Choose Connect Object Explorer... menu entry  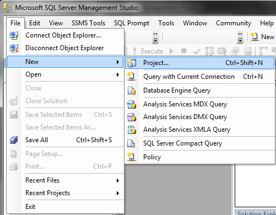66,35
